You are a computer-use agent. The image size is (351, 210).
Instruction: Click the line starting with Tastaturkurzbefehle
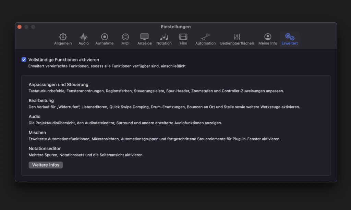pos(156,91)
